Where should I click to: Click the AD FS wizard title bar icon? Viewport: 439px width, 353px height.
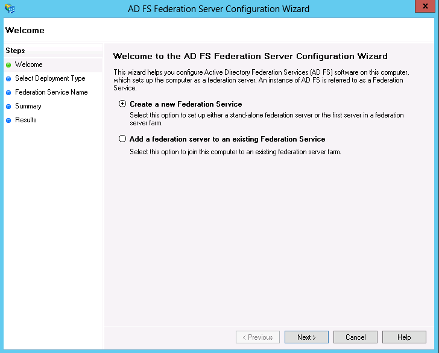coord(10,8)
